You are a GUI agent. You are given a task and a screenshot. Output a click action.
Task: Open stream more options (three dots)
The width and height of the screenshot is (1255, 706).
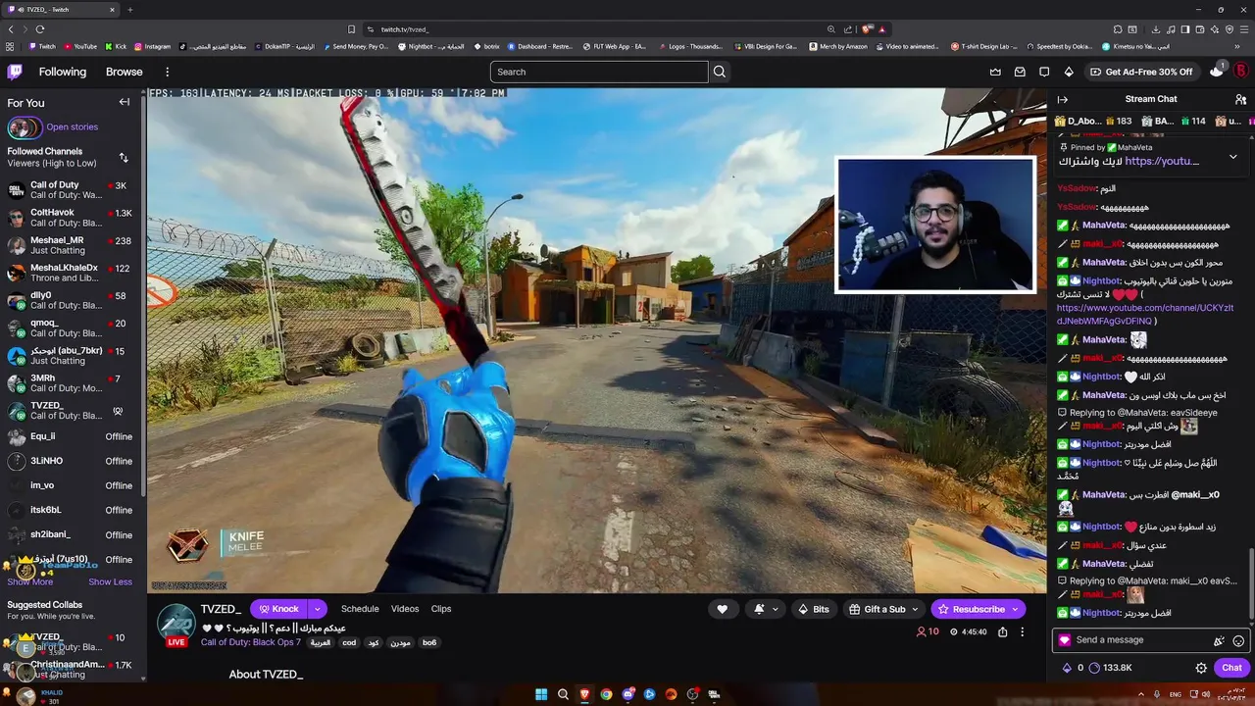(x=1022, y=632)
